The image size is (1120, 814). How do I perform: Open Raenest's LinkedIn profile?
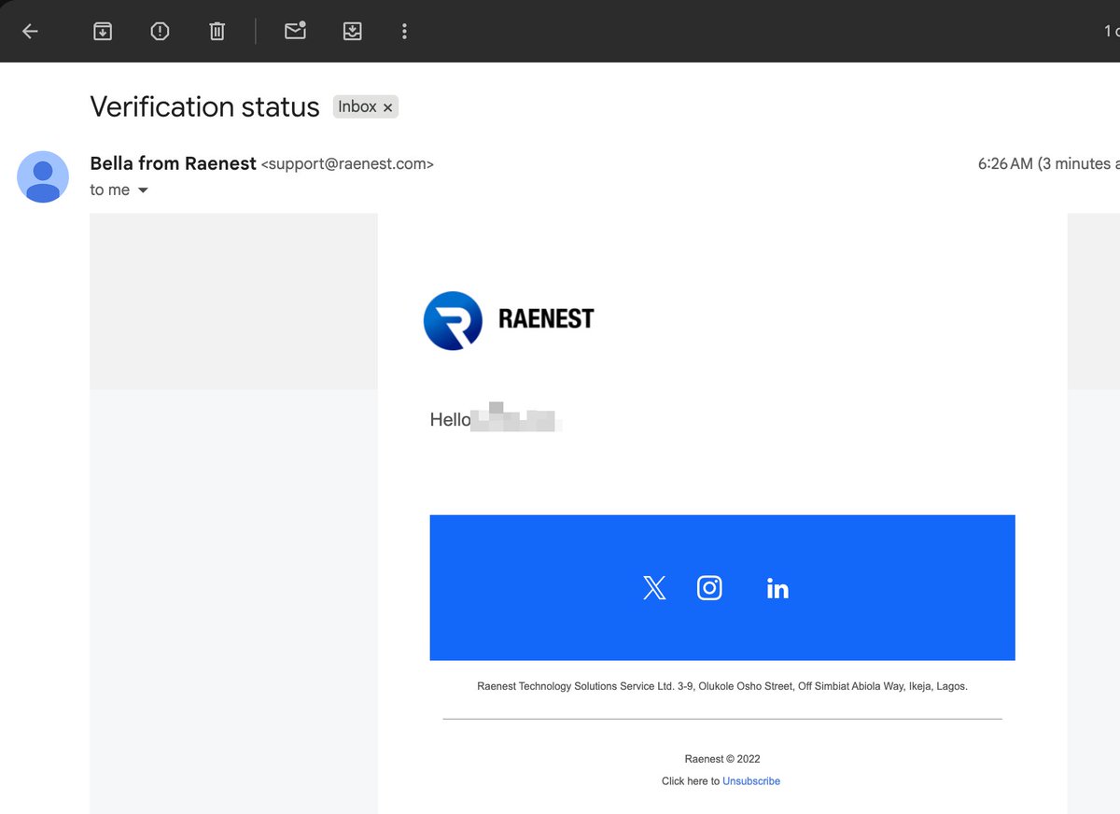[777, 588]
